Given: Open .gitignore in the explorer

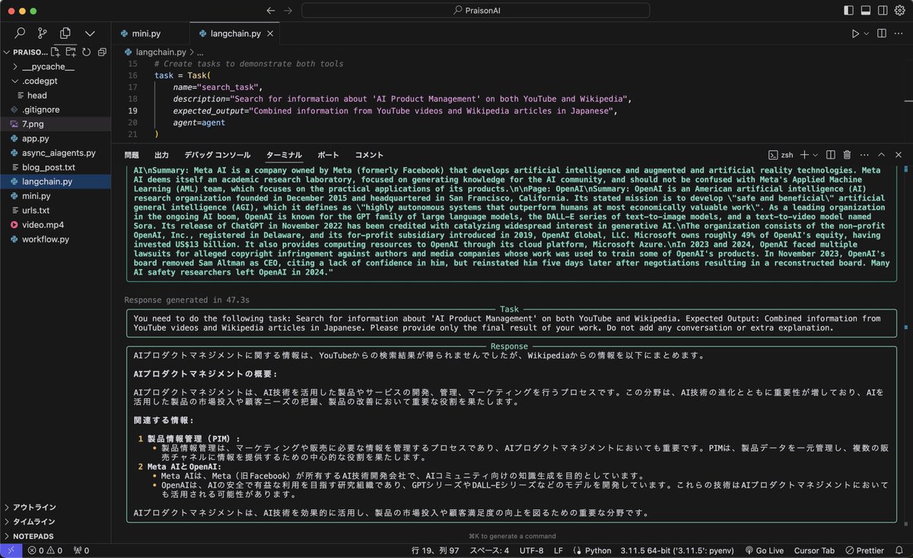Looking at the screenshot, I should tap(41, 109).
